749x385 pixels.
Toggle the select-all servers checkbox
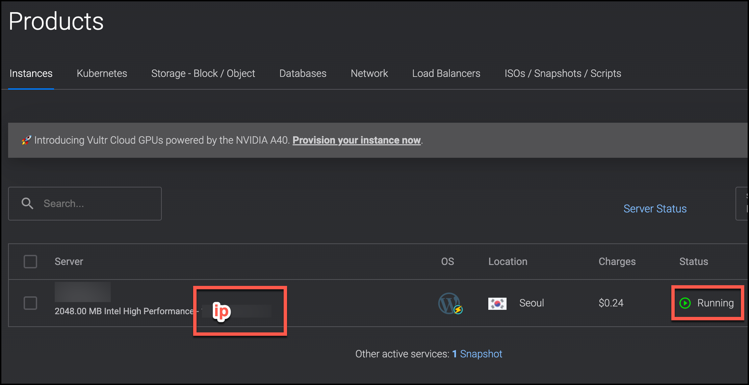point(30,262)
